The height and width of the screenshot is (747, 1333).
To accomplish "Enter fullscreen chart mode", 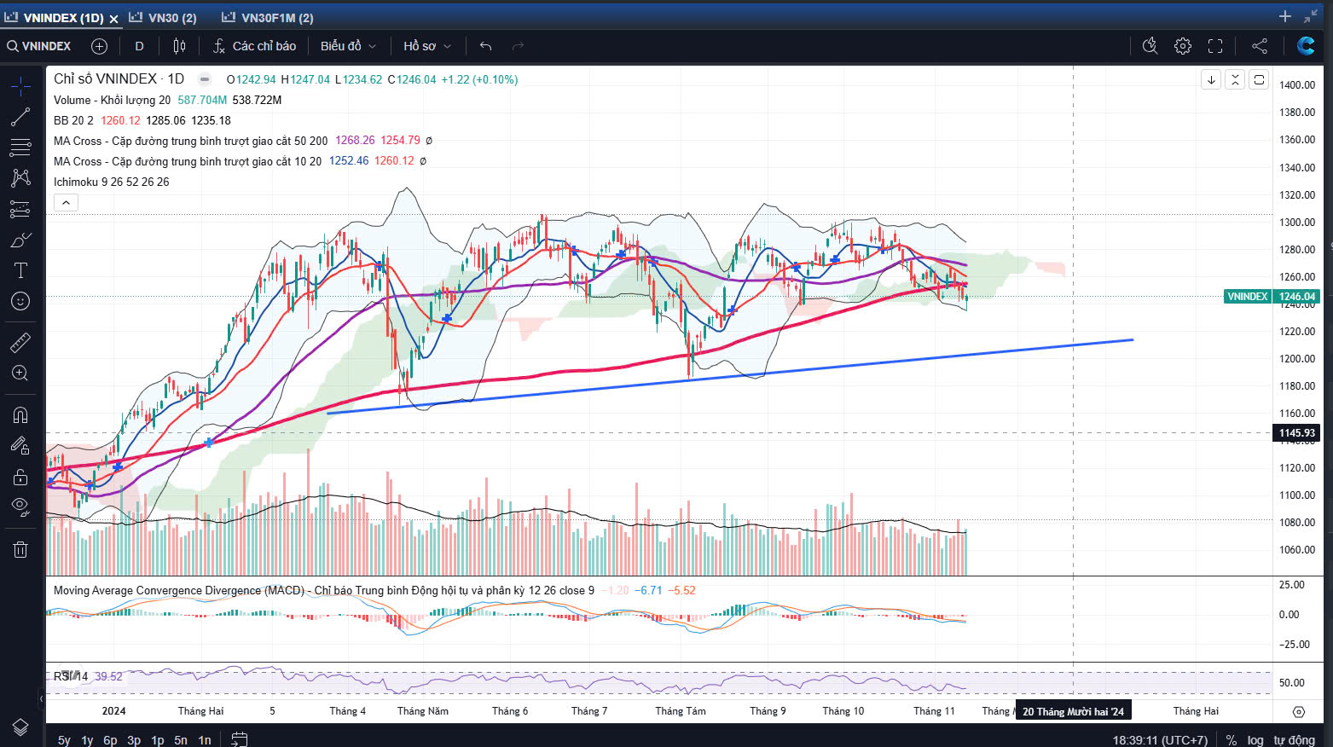I will pos(1215,46).
